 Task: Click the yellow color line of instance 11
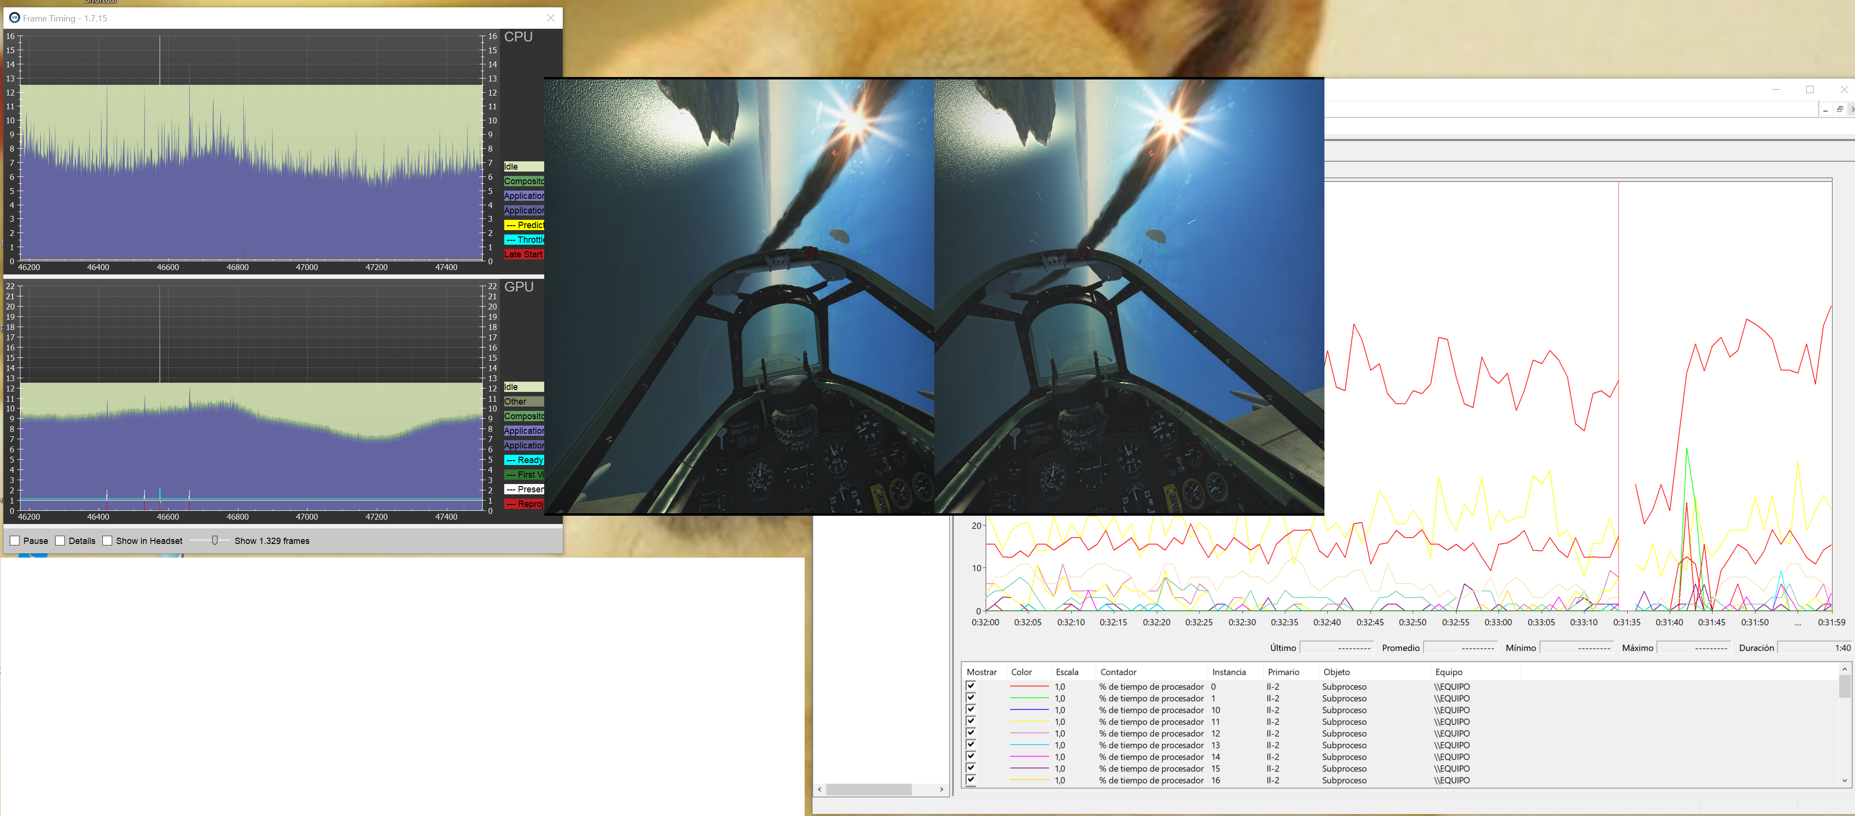point(1029,722)
